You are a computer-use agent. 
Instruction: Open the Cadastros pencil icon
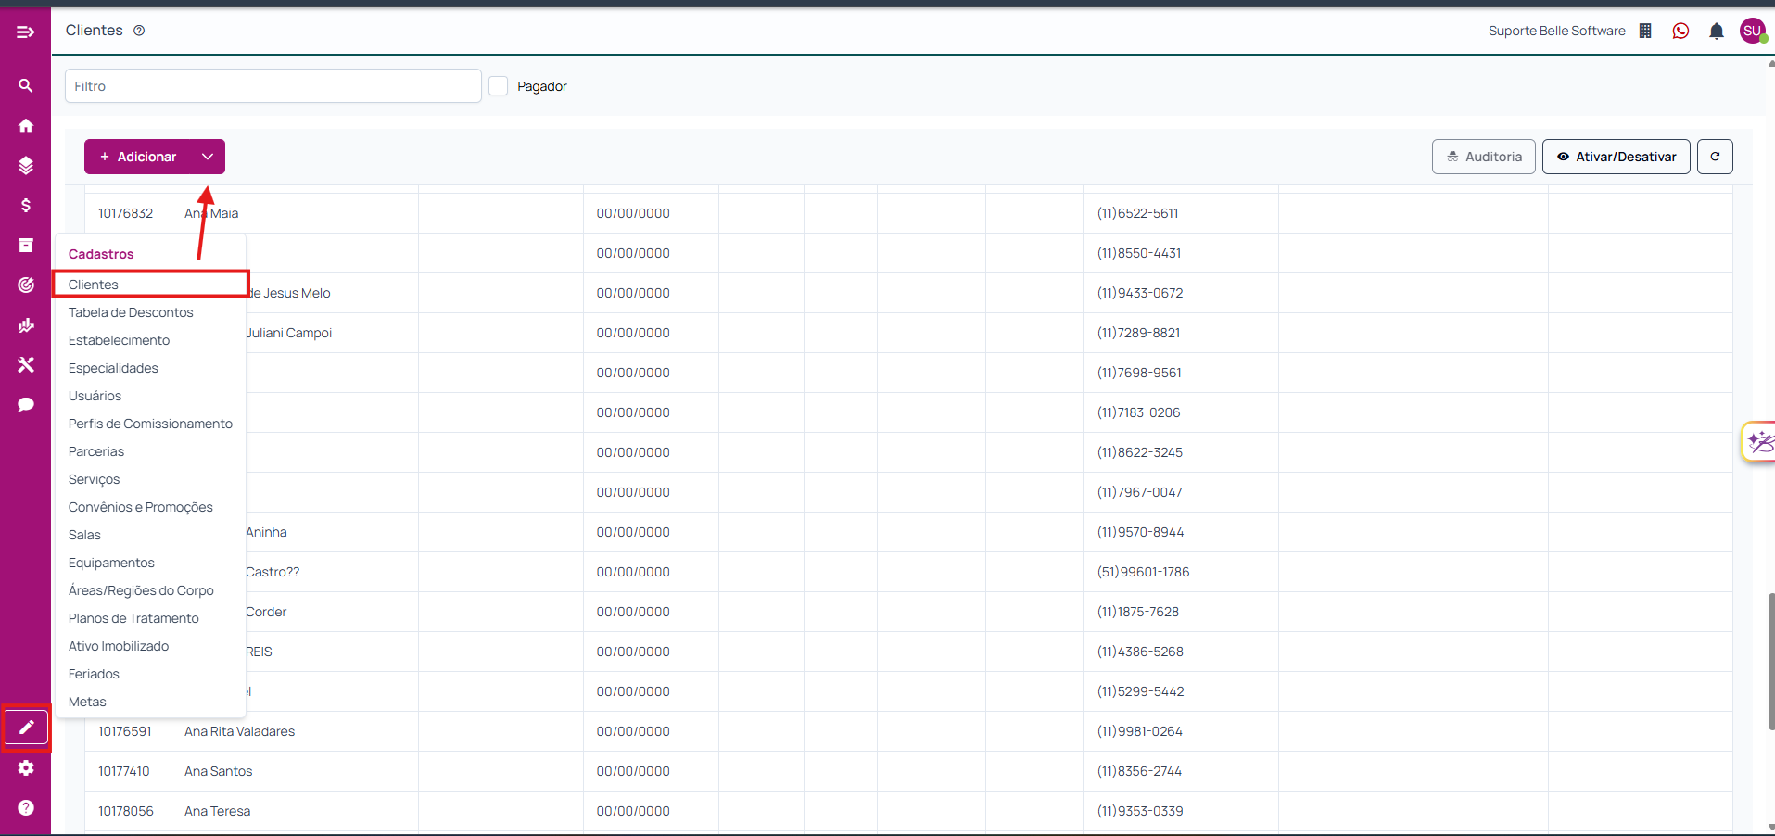26,728
